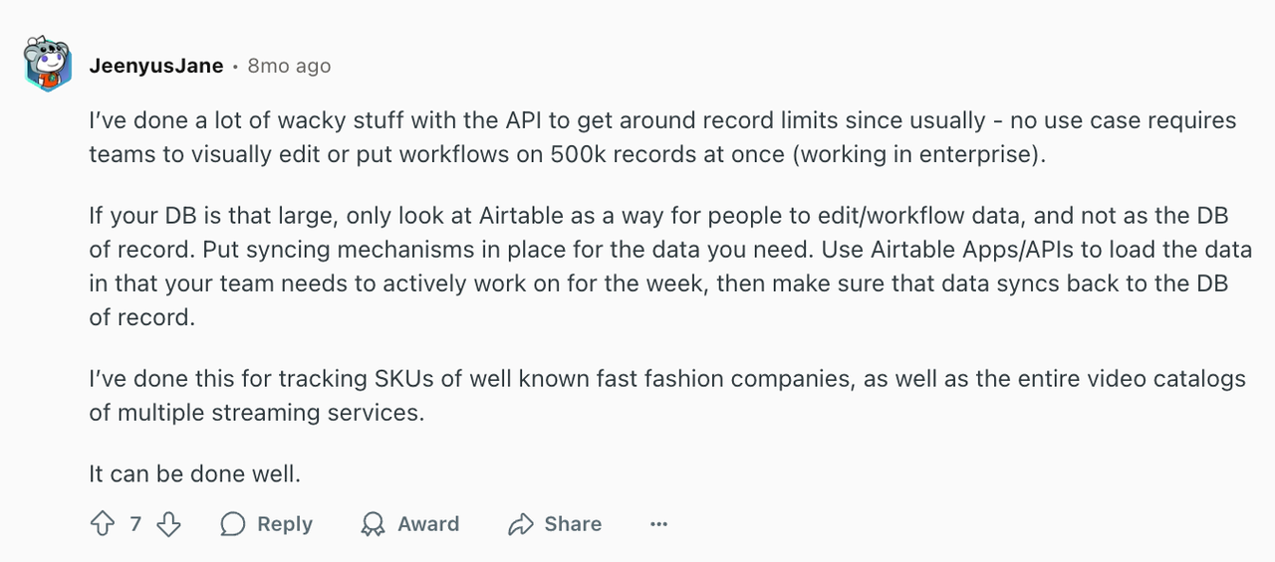Image resolution: width=1275 pixels, height=562 pixels.
Task: Downvote the comment with the down arrow
Action: 169,524
